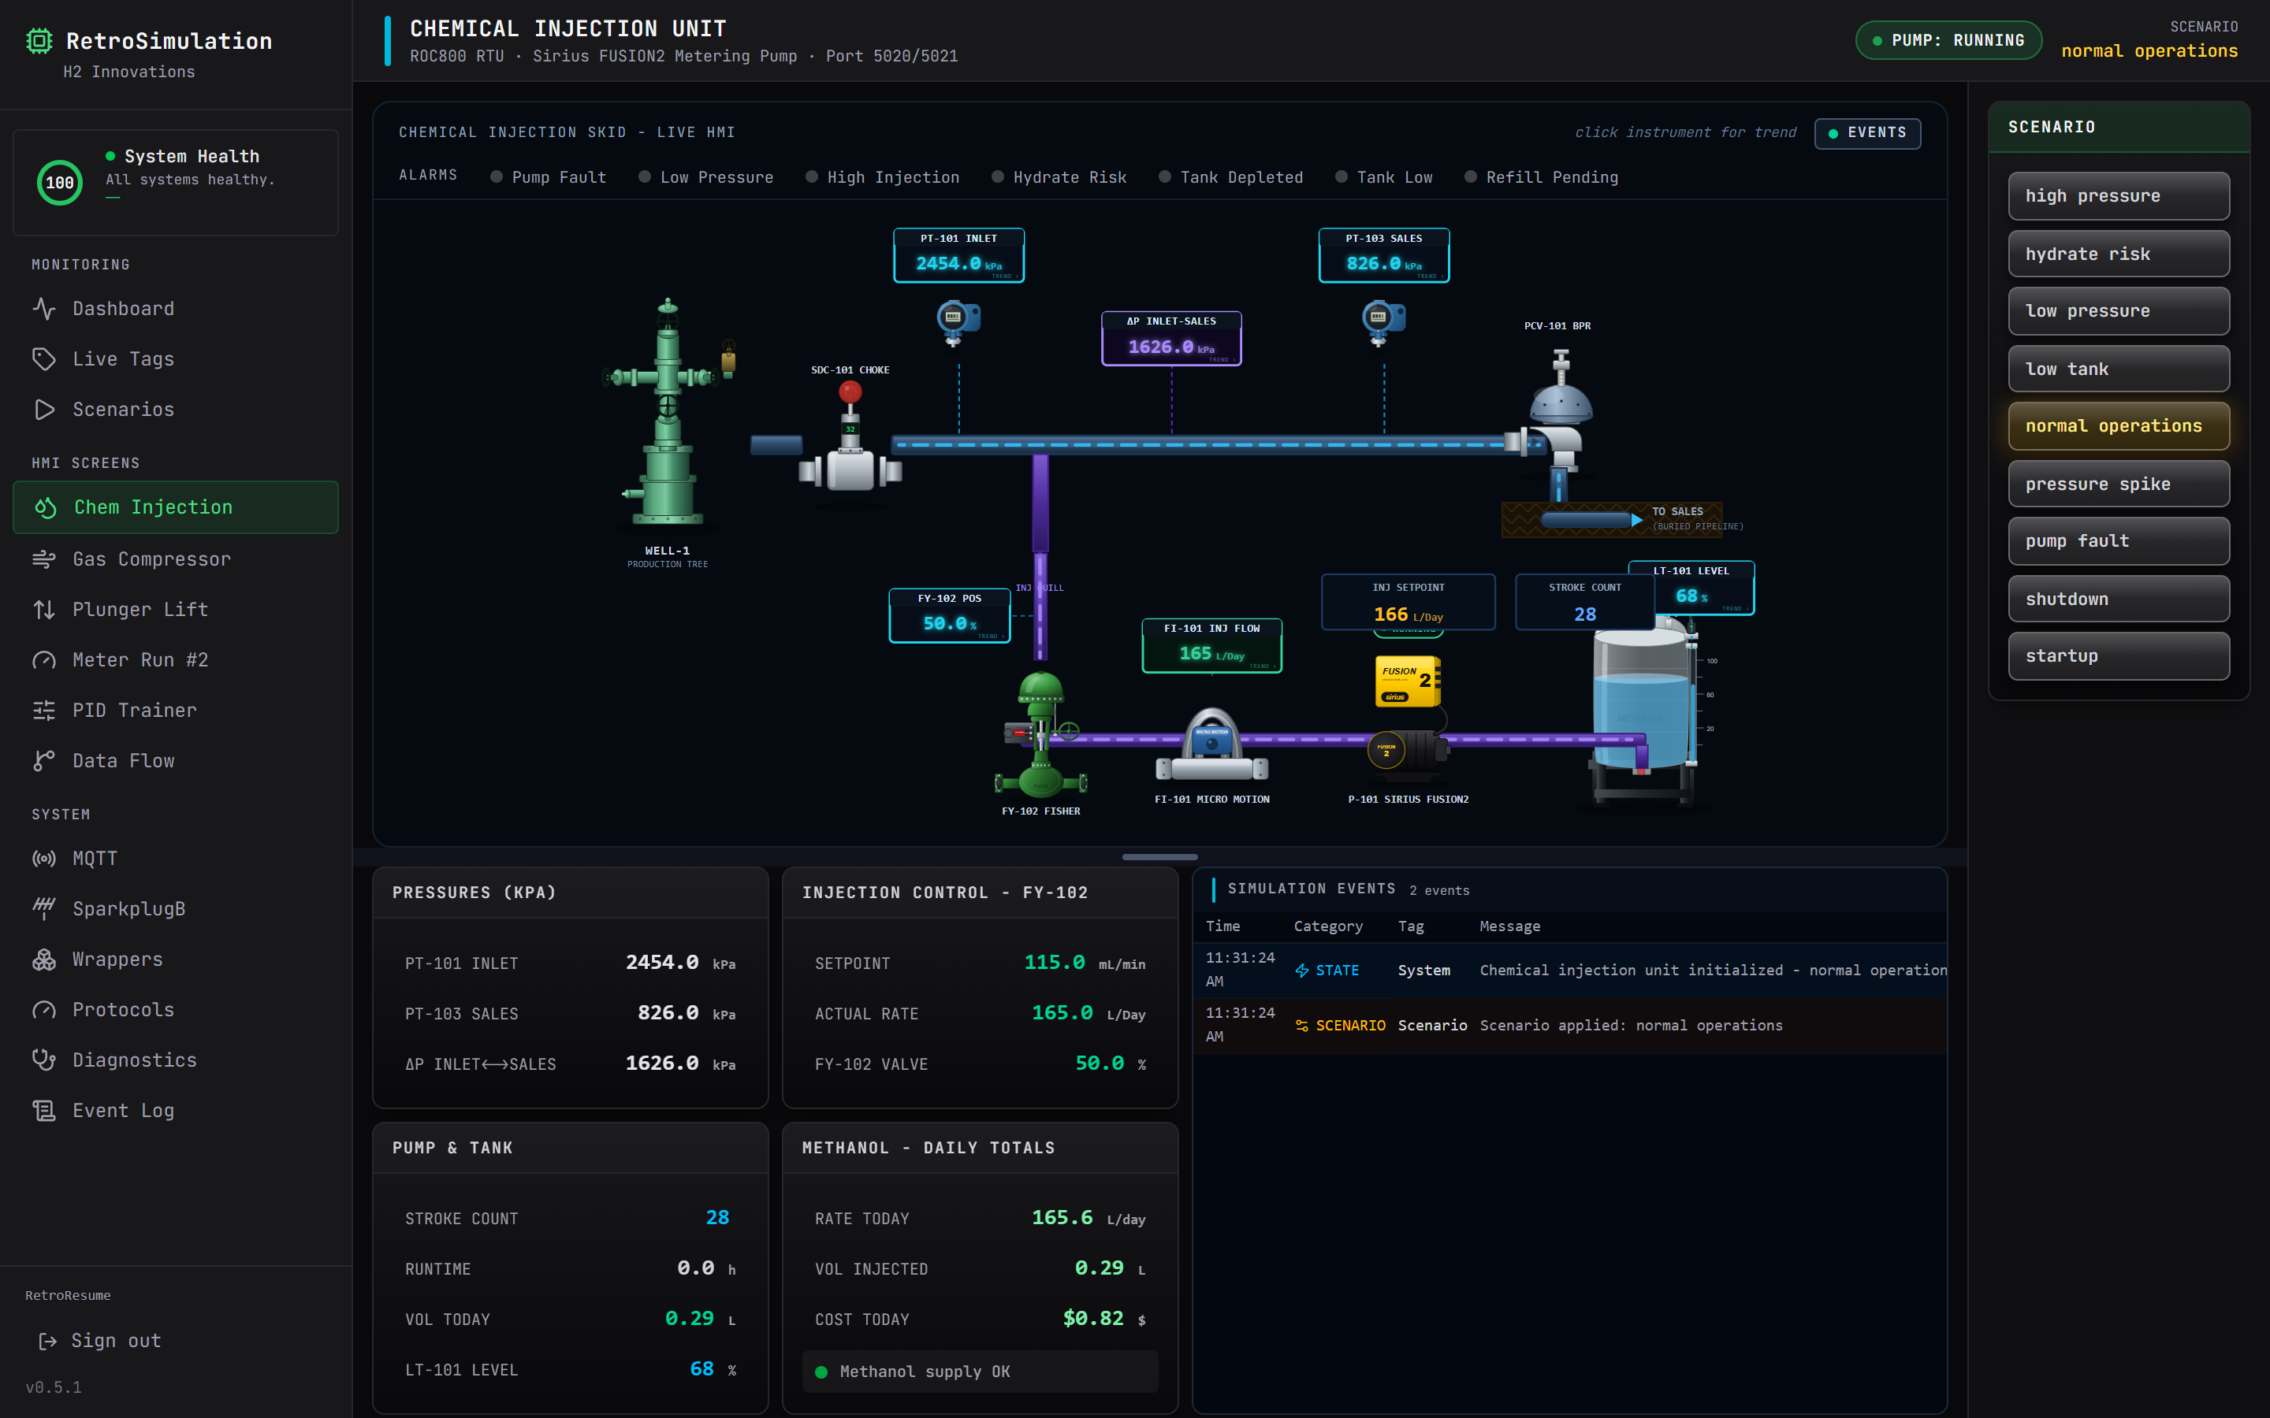Open the Data Flow screen
Viewport: 2270px width, 1418px height.
pyautogui.click(x=176, y=760)
